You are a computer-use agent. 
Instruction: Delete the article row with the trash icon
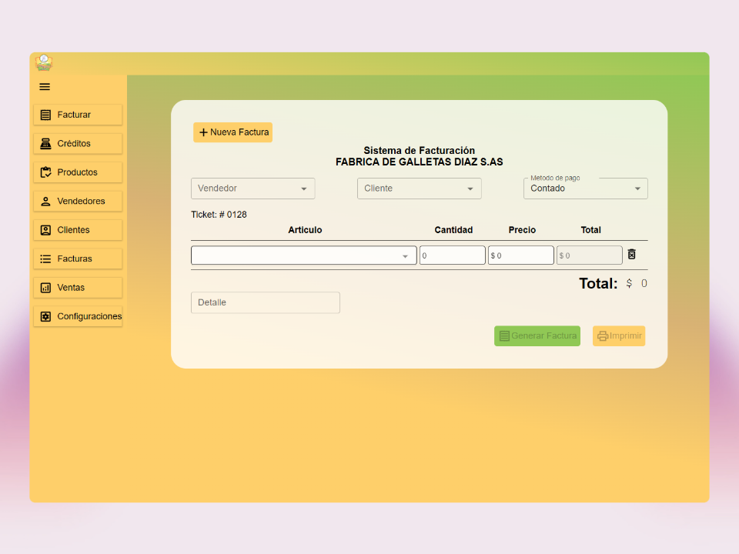(631, 255)
